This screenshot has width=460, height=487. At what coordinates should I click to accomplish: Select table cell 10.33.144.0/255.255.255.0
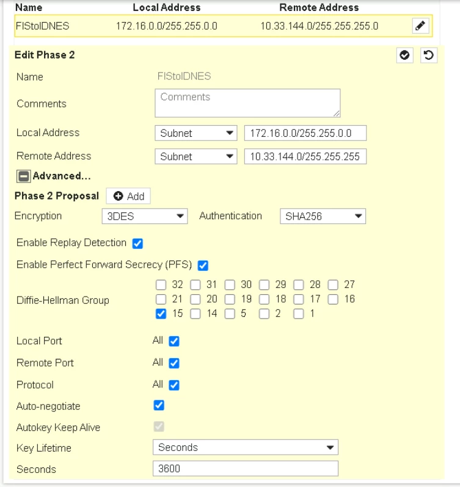tap(319, 26)
